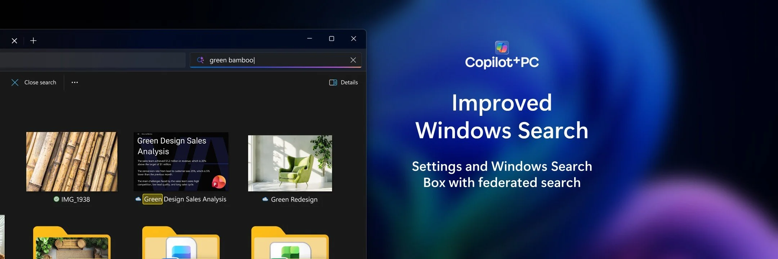This screenshot has width=778, height=259.
Task: Maximize the File Explorer window
Action: coord(332,38)
